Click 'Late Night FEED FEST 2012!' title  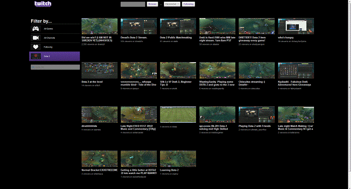coord(138,127)
